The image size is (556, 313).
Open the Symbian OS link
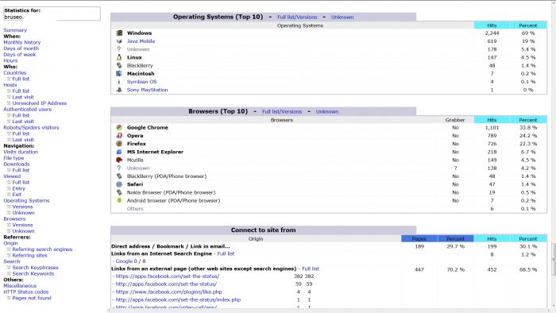tap(141, 82)
